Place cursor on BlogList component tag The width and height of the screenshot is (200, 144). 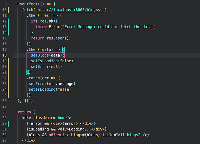click(60, 135)
